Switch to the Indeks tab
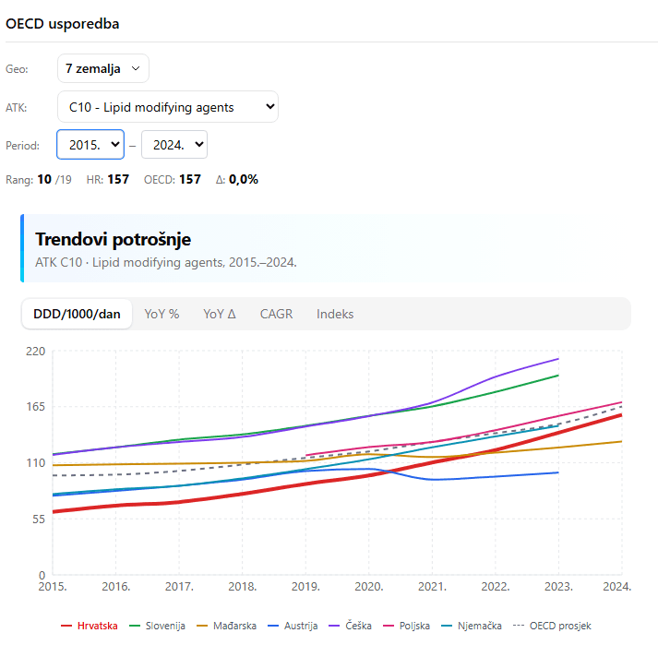 coord(335,314)
